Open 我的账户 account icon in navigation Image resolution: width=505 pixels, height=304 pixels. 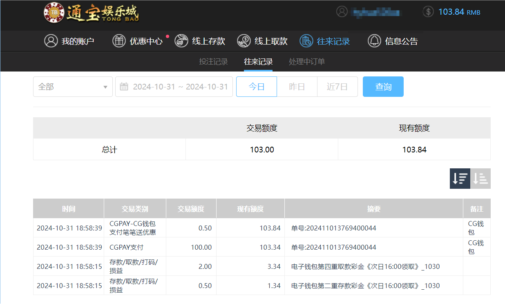coord(51,41)
